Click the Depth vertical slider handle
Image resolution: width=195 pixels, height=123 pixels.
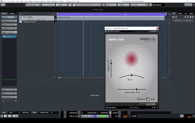(x=111, y=63)
